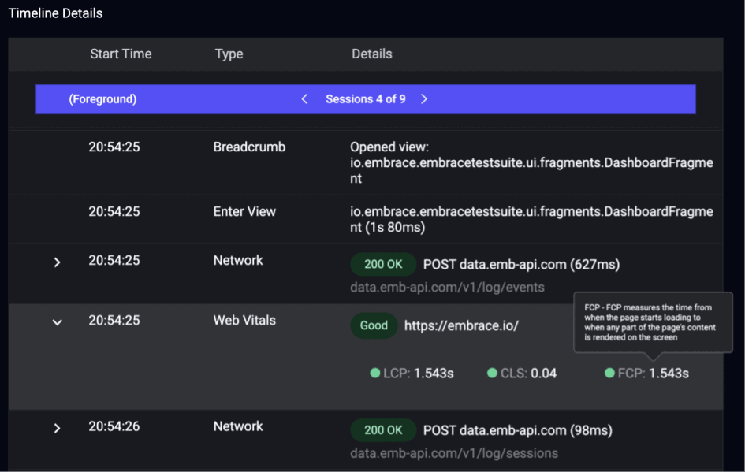Select the Details column header

pyautogui.click(x=372, y=54)
